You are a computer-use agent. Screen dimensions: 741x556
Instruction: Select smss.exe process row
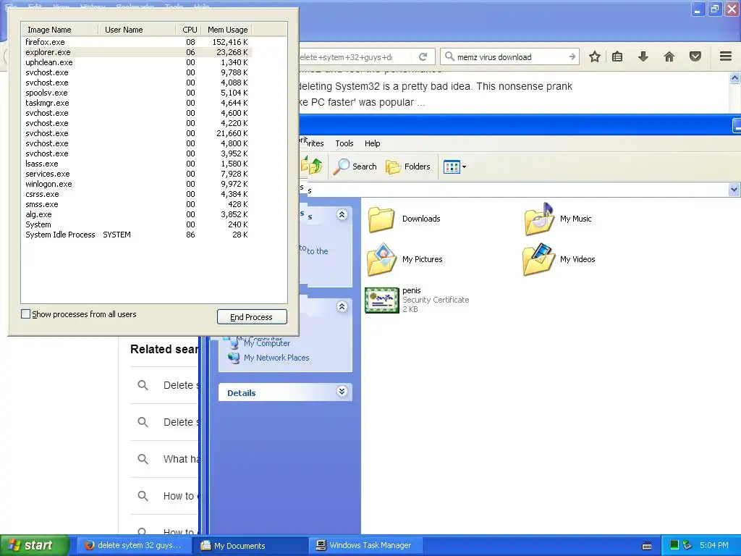137,204
